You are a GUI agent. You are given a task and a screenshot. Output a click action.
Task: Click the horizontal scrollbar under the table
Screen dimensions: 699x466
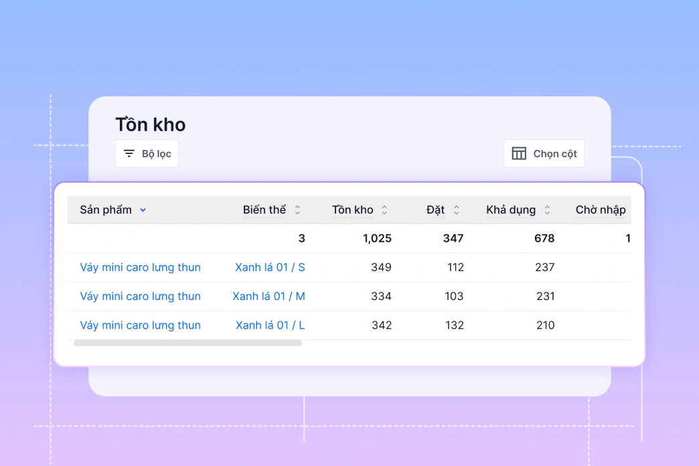pos(187,343)
